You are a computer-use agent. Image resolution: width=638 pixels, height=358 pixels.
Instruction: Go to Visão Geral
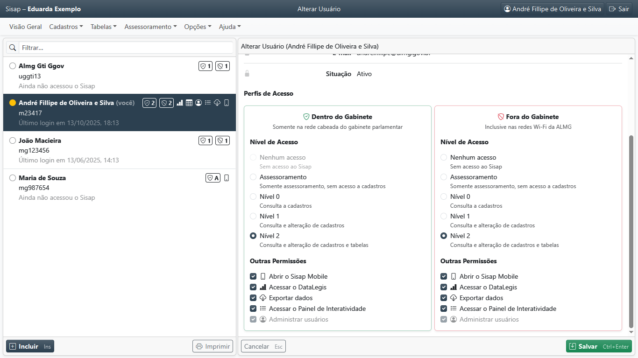pyautogui.click(x=26, y=27)
